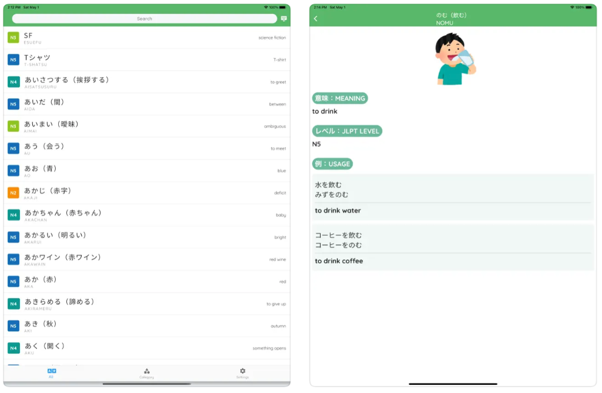Tap the drinking boy illustration
The height and width of the screenshot is (393, 602).
[455, 59]
